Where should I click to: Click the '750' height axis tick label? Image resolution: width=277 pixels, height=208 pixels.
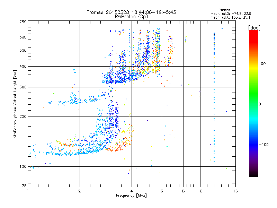pos(23,22)
